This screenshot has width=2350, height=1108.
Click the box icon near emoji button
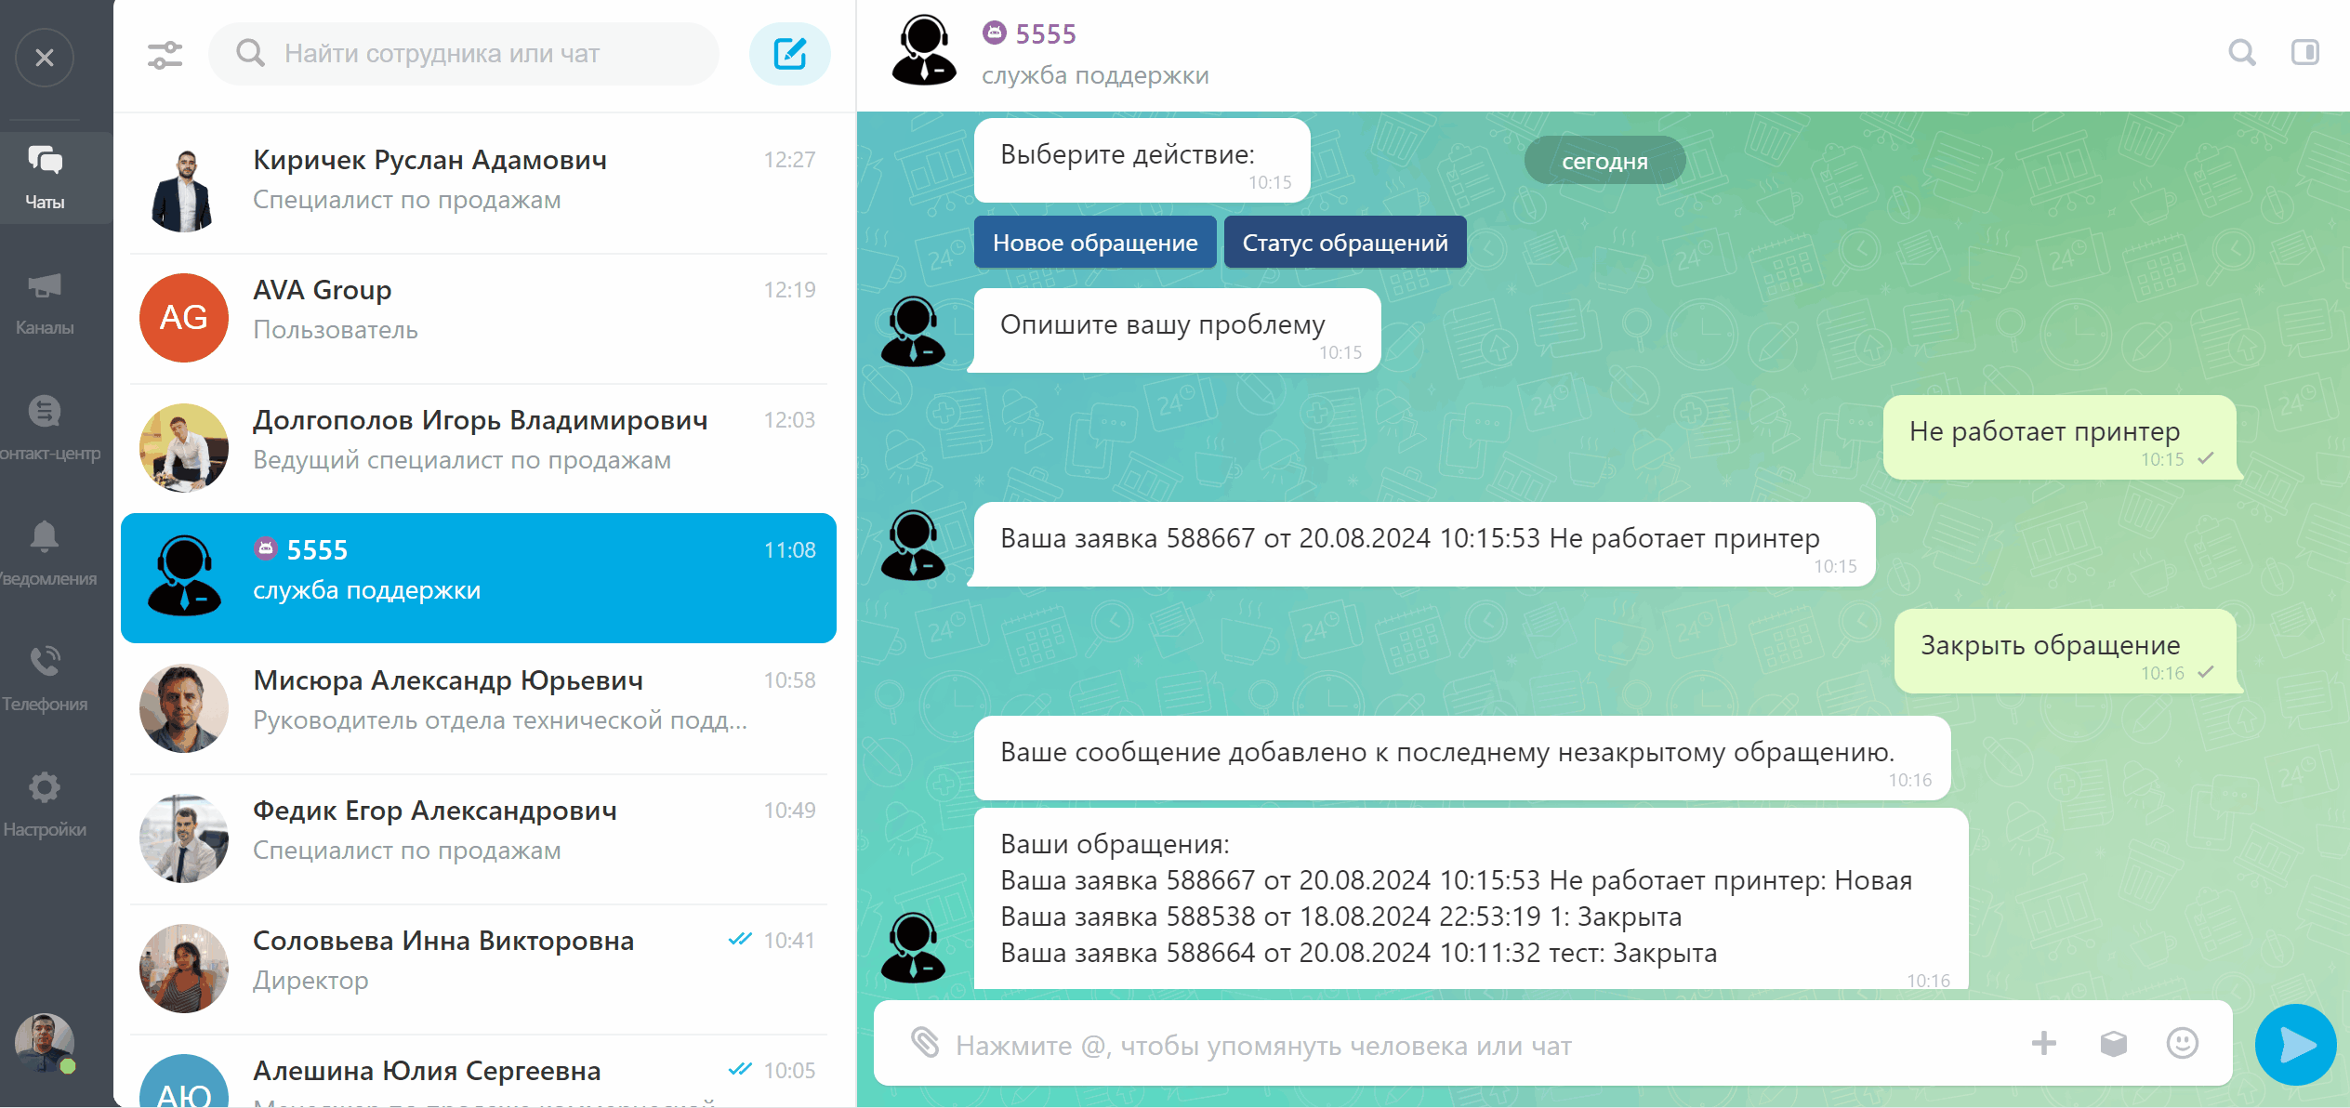2113,1043
